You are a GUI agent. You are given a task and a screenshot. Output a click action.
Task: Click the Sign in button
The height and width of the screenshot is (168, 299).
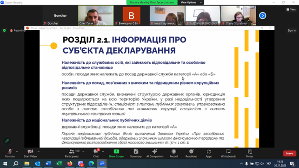tap(292, 31)
